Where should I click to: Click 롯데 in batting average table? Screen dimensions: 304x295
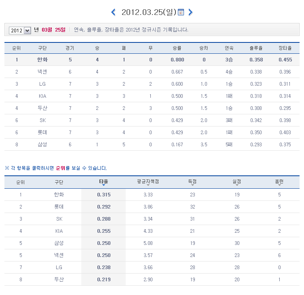[x=59, y=206]
